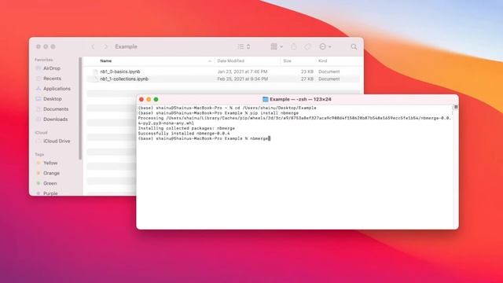Click the Applications sidebar icon
This screenshot has height=283, width=503.
[x=39, y=89]
